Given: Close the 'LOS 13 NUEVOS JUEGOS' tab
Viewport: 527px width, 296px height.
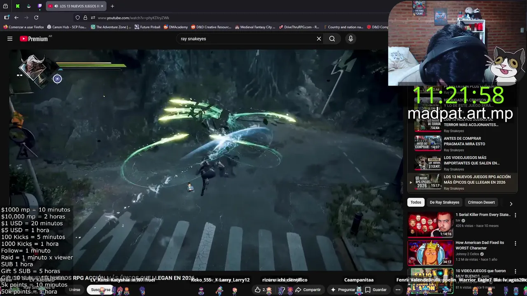Looking at the screenshot, I should point(102,6).
